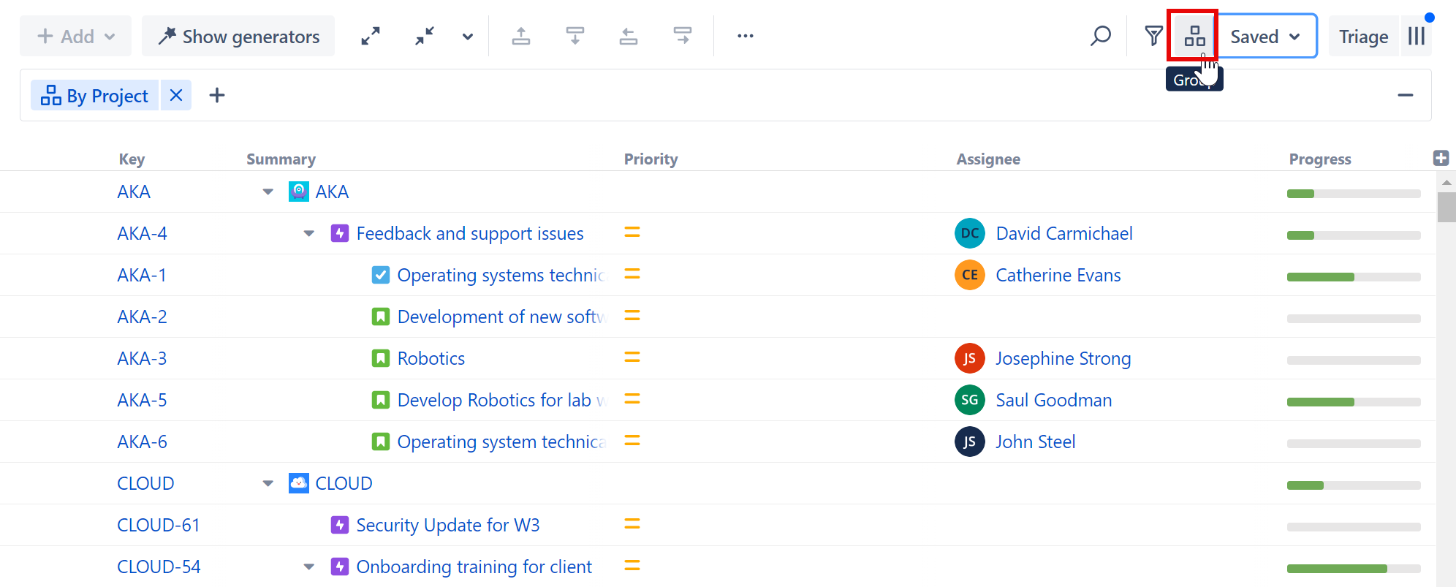Click the search magnifier icon

tap(1100, 36)
